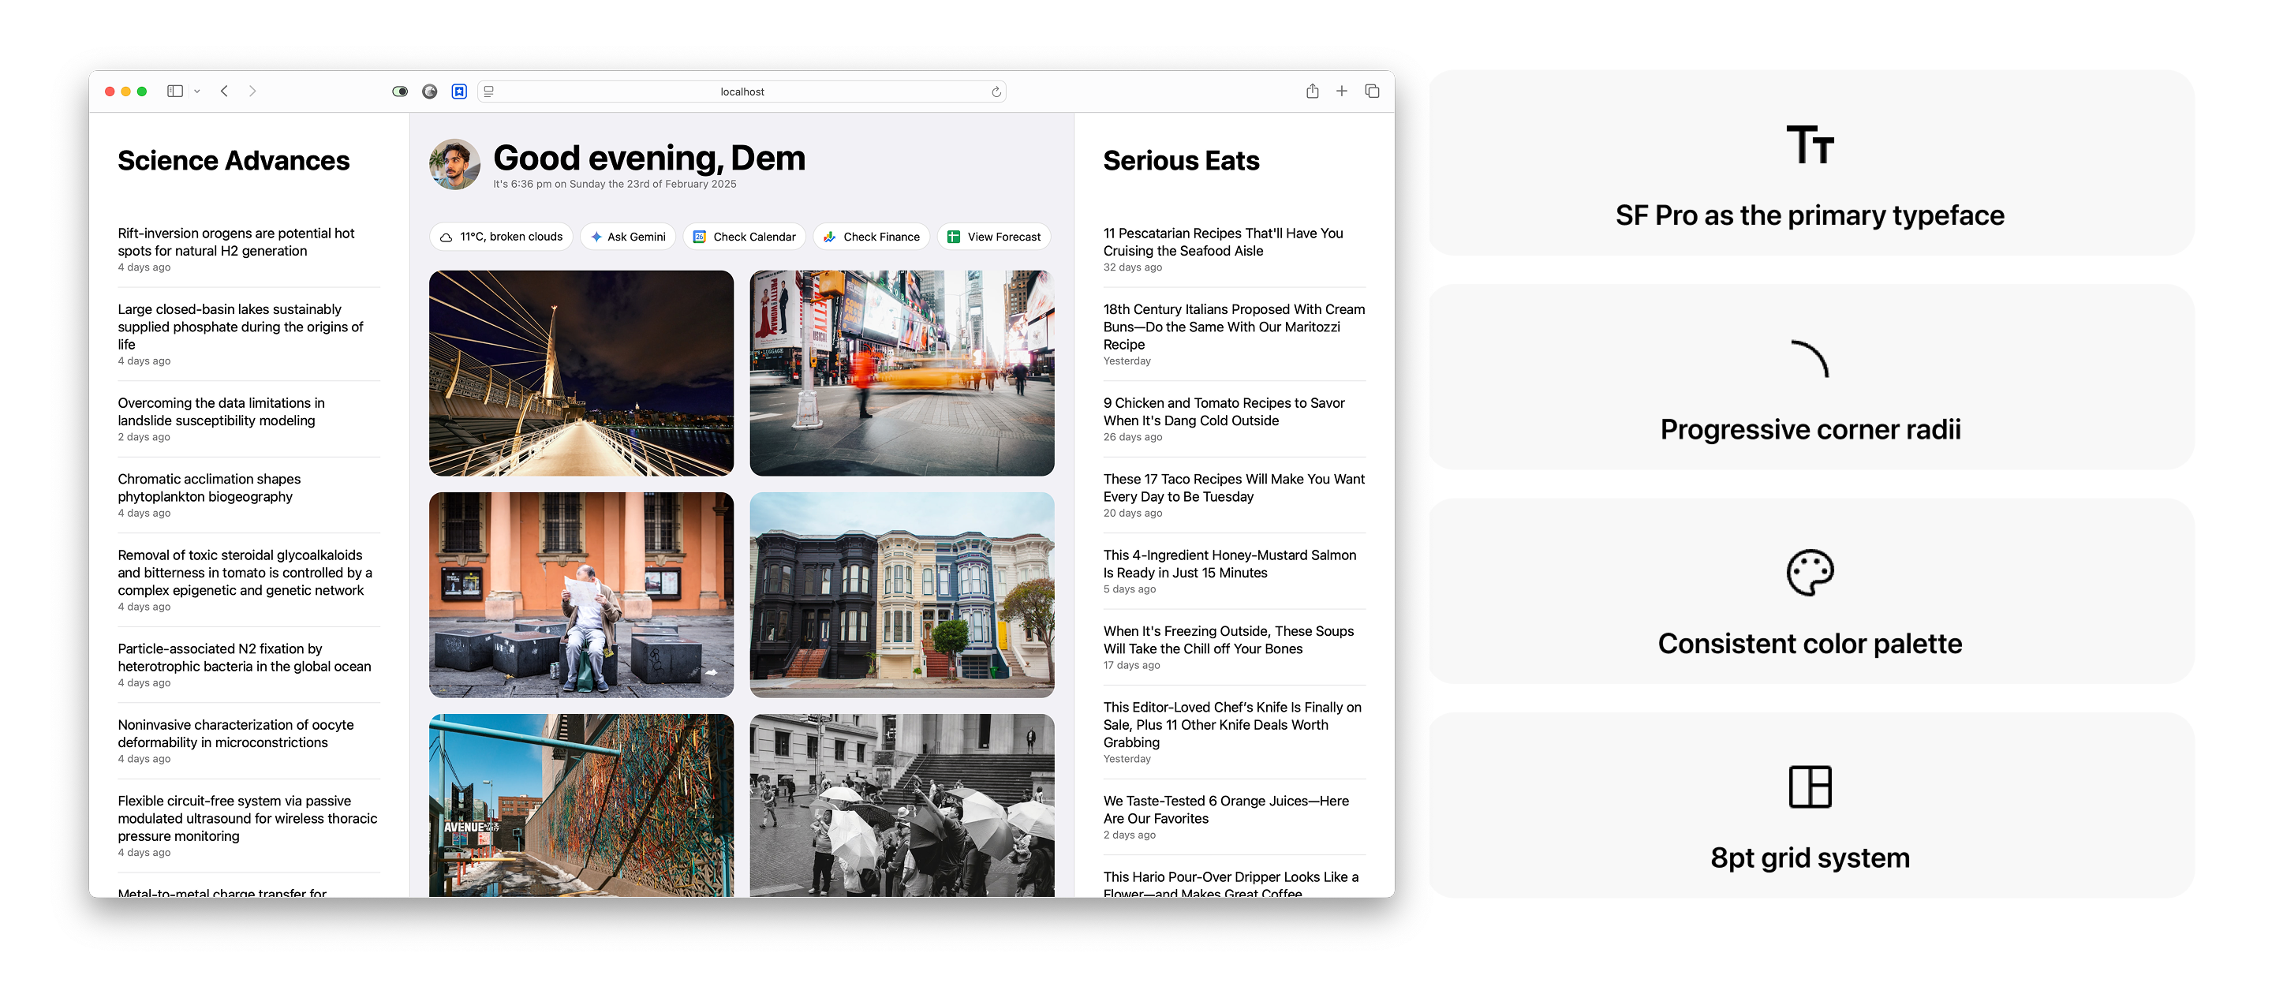2272x994 pixels.
Task: Open a new tab with plus button
Action: 1340,91
